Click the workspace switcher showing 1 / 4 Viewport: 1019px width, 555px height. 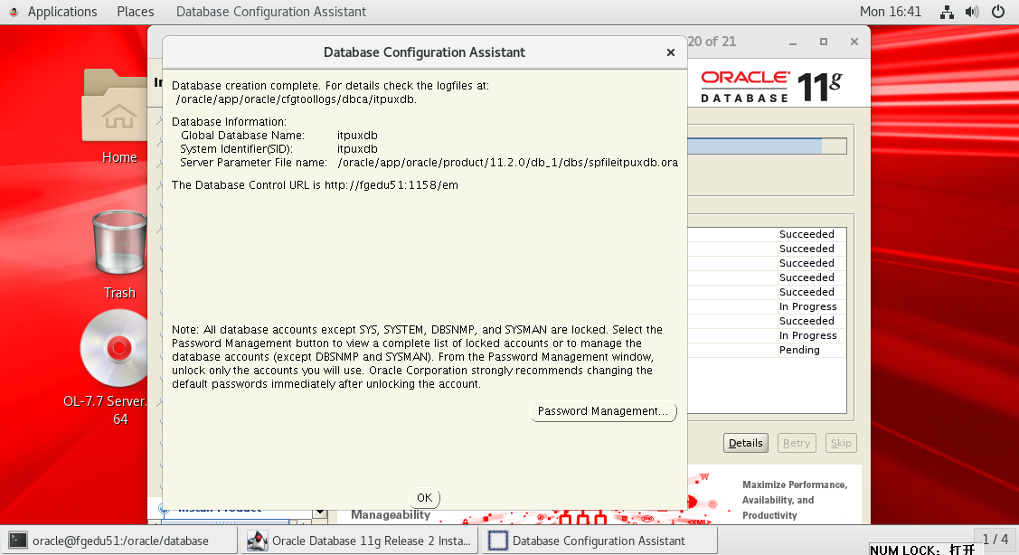click(995, 540)
